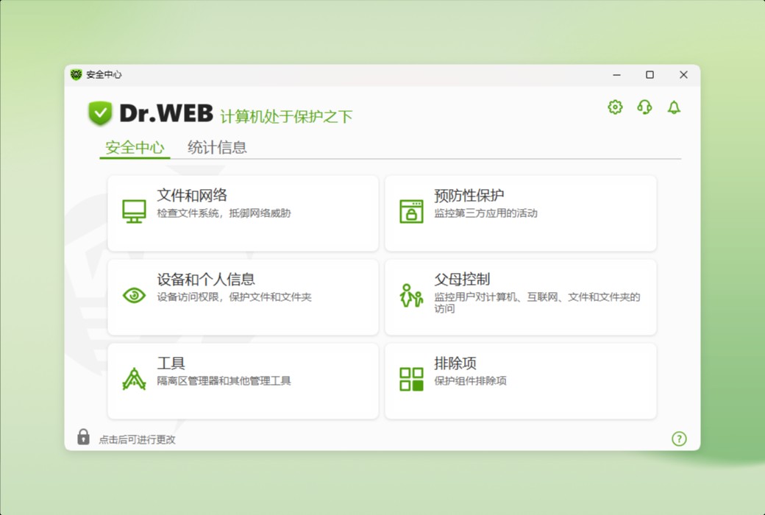Select the 设备和个人信息 eye icon

133,296
